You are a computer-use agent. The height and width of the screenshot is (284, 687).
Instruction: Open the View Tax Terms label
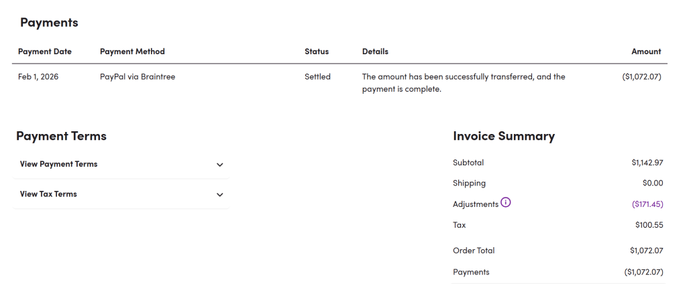click(x=48, y=194)
